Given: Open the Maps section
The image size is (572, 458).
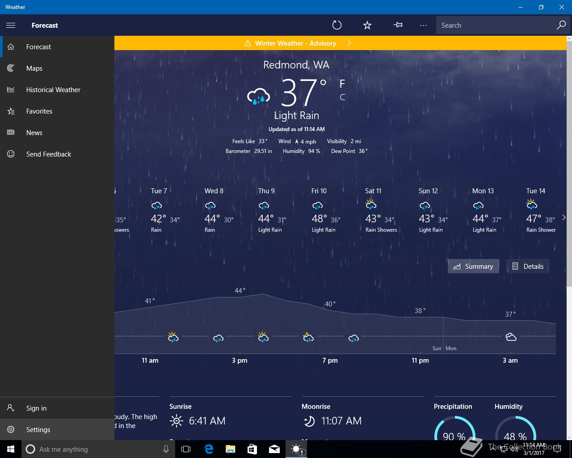Looking at the screenshot, I should pos(57,68).
